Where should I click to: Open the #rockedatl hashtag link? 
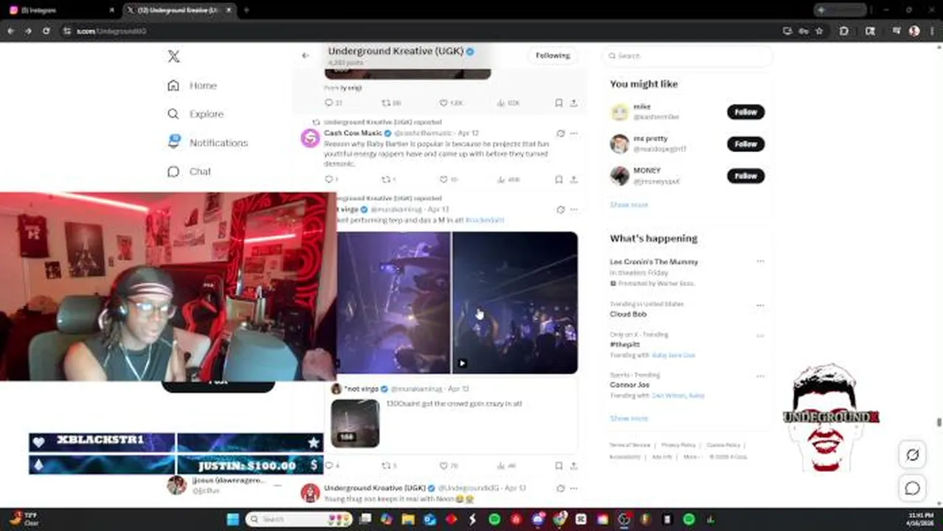(485, 220)
